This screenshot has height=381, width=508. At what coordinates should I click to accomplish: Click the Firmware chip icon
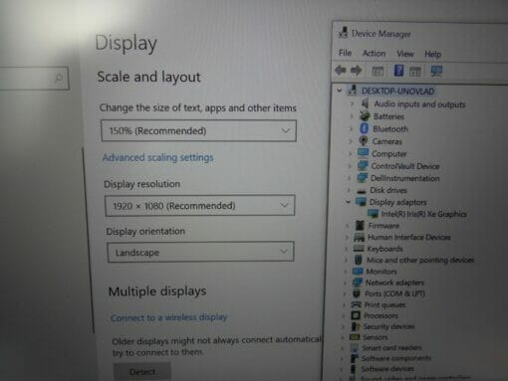pyautogui.click(x=360, y=226)
